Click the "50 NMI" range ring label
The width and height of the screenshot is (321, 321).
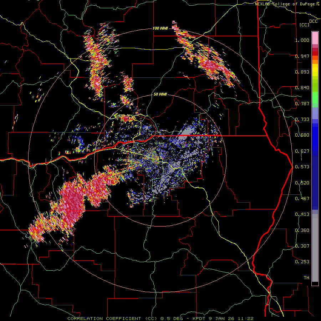[x=160, y=94]
